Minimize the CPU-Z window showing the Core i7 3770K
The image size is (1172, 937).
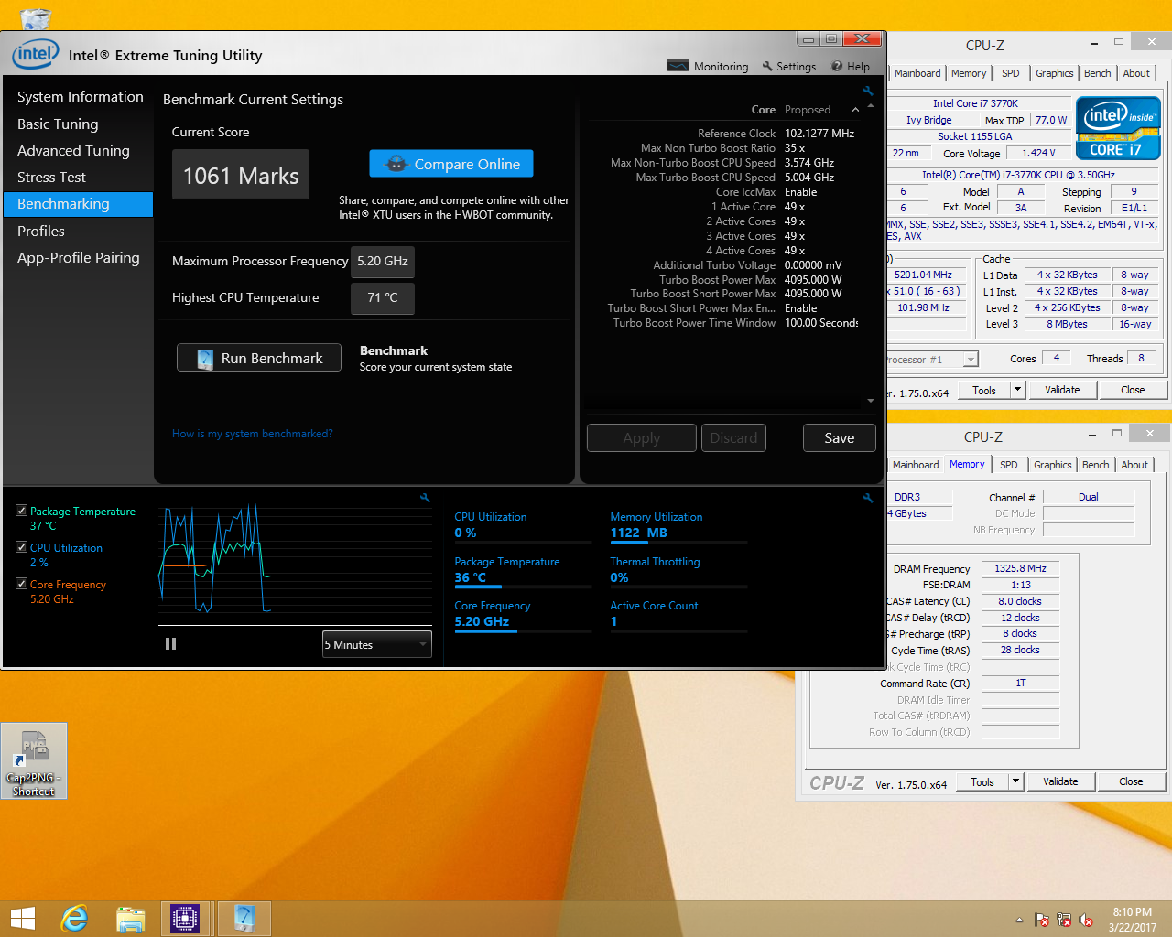(1094, 42)
